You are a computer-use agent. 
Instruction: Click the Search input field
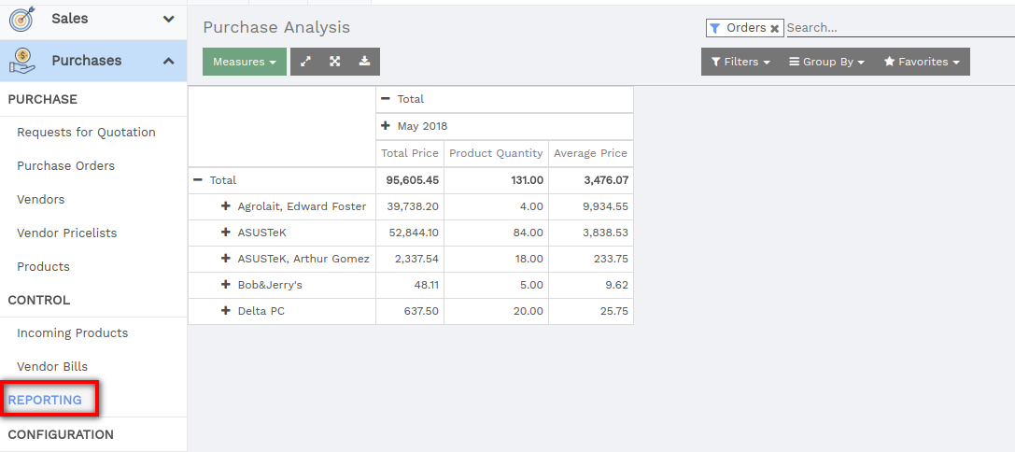coord(900,28)
